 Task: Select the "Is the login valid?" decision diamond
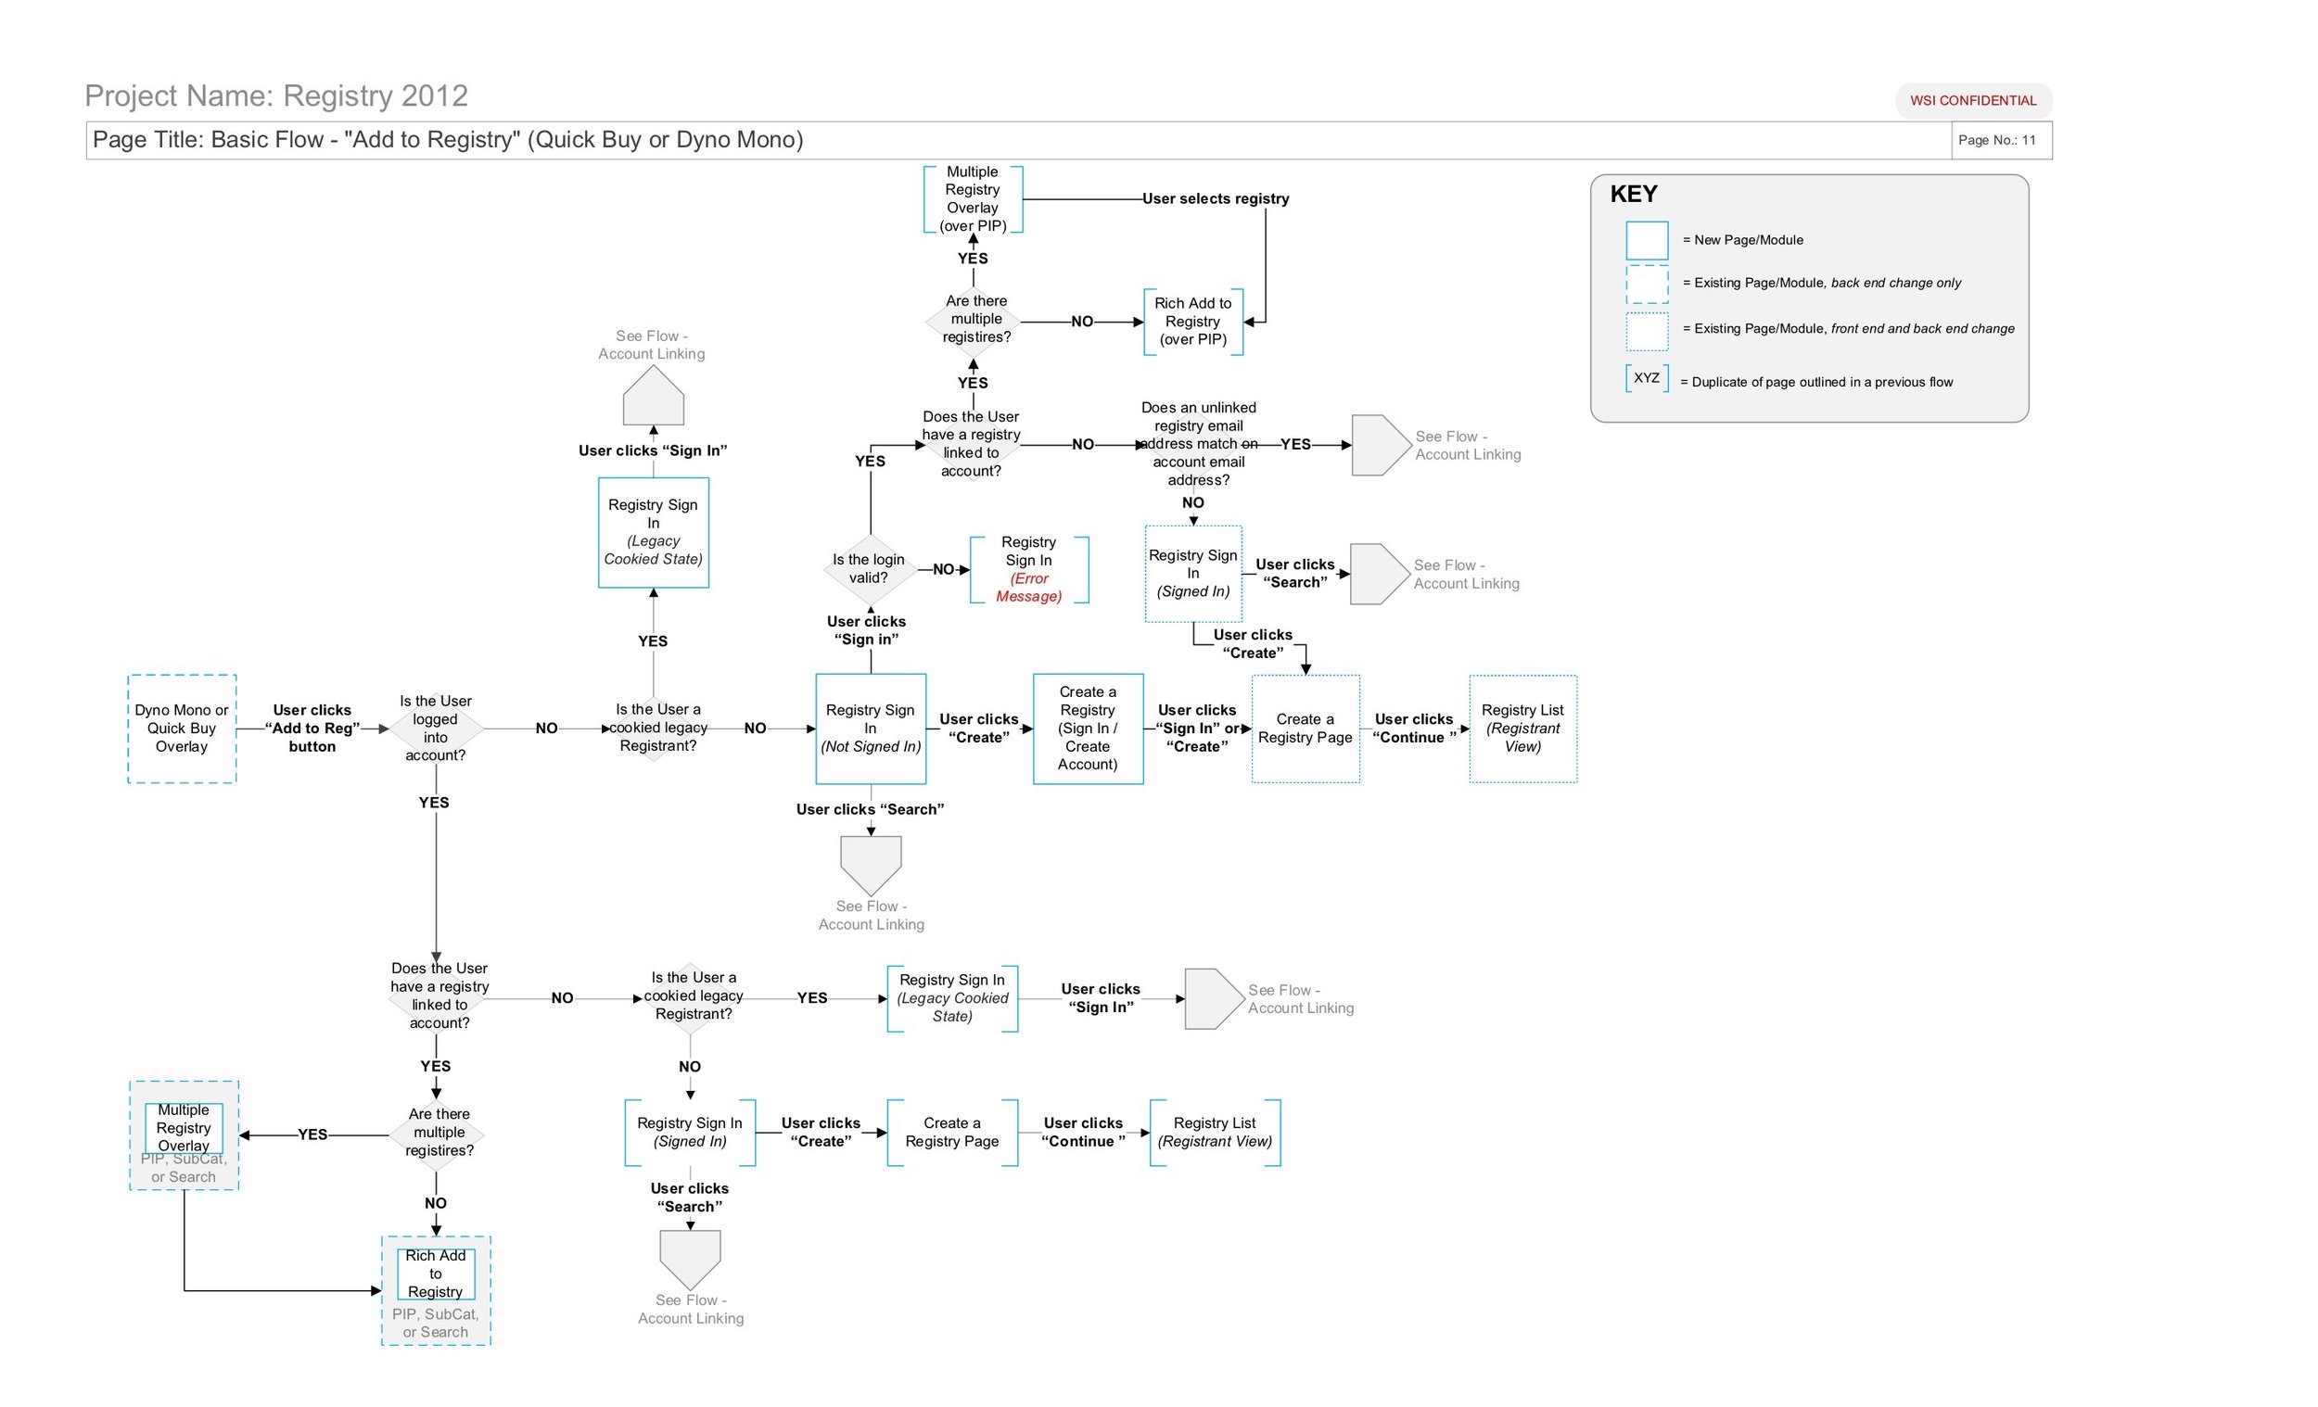pos(870,569)
